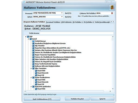Viewport: 138px width, 103px height.
Task: Select Fatura vb. Modüllerde Pazarlamacıyı Değiştirebilsin text
Action: [55, 57]
